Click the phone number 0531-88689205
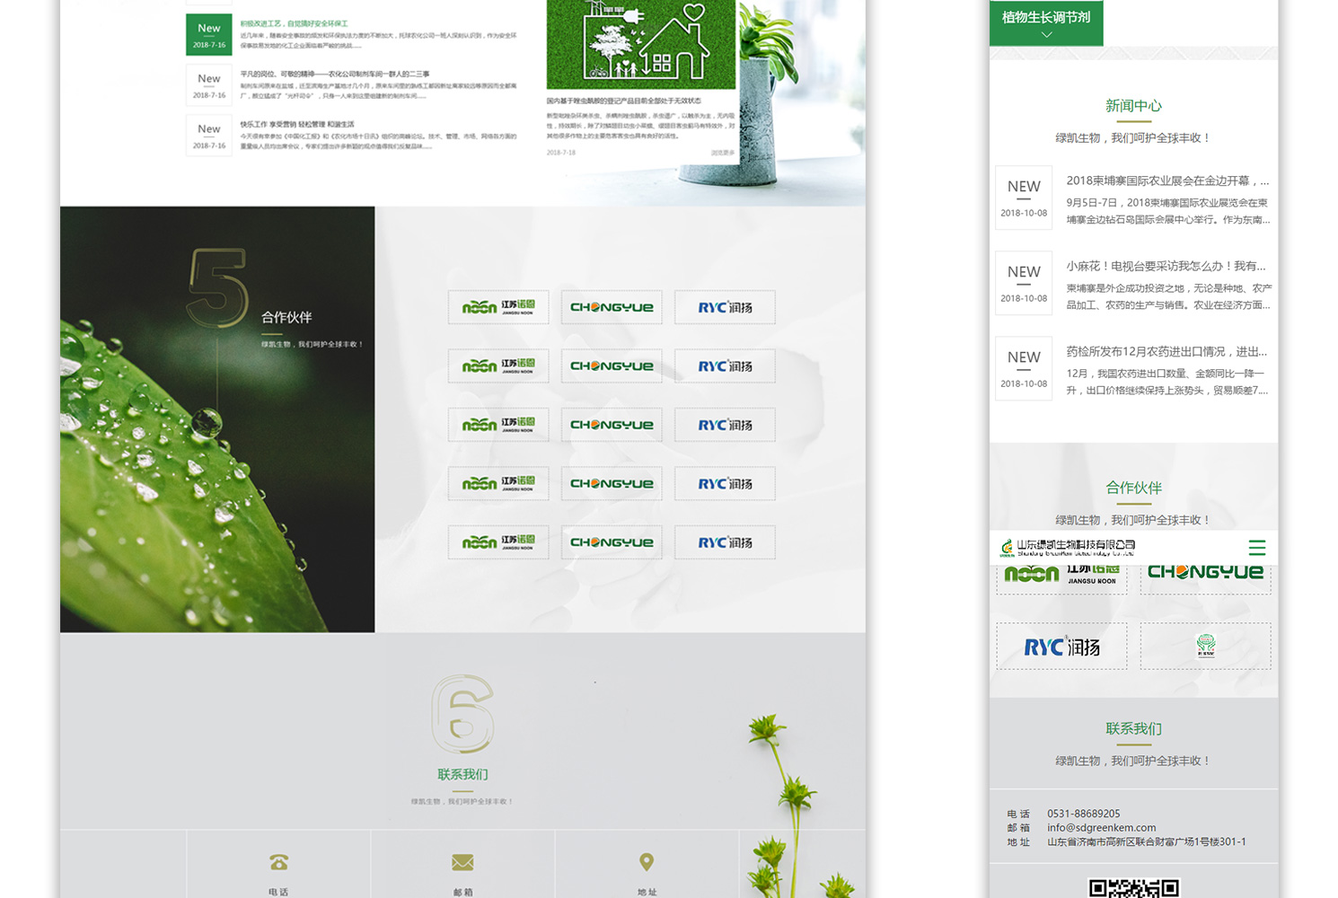The width and height of the screenshot is (1338, 898). click(x=1083, y=814)
